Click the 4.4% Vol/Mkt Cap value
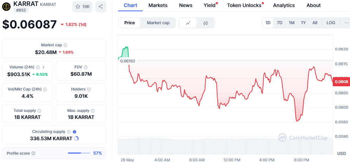Screen dimensions: 350x162 coord(28,96)
